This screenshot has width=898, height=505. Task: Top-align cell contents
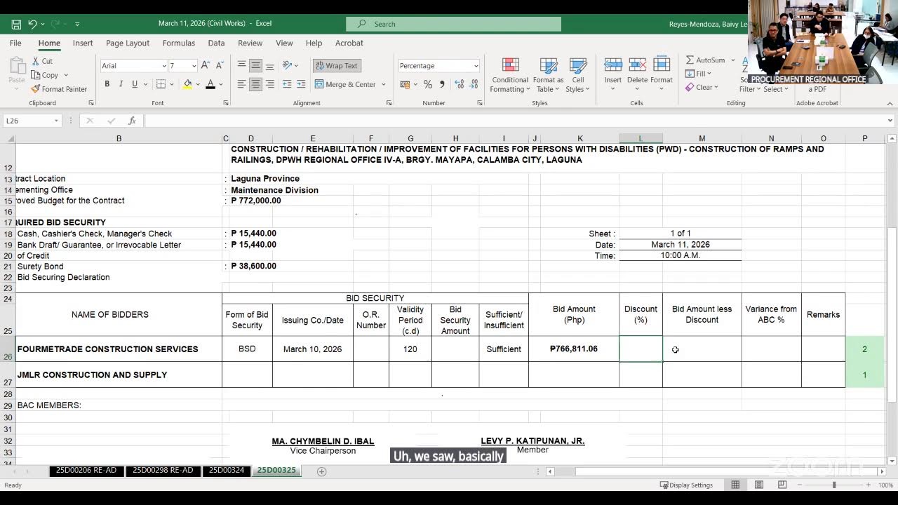click(241, 65)
